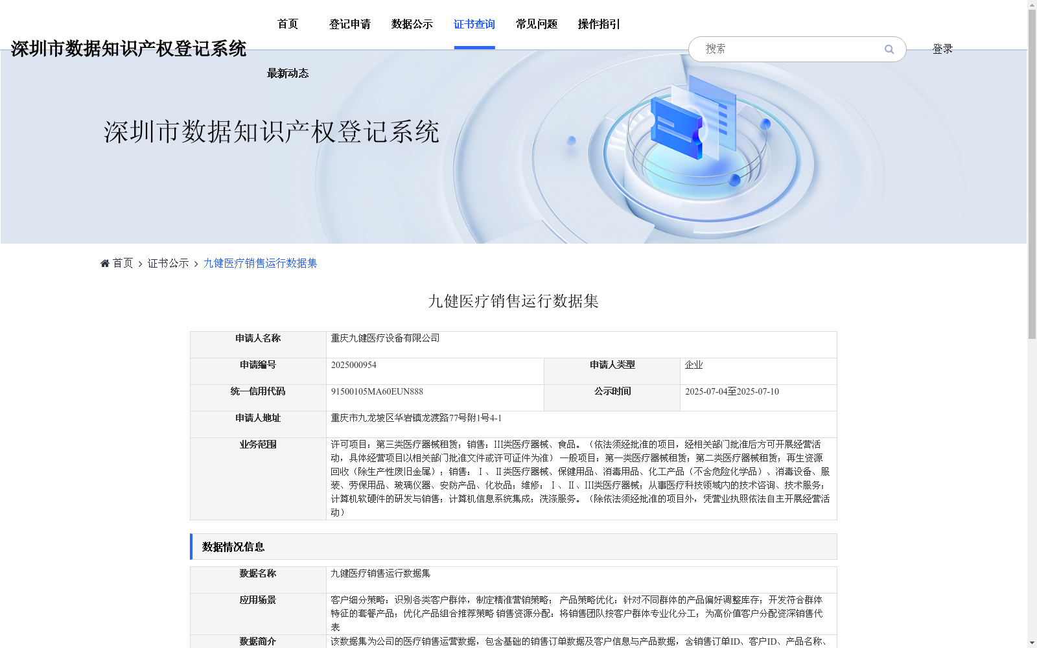The height and width of the screenshot is (648, 1037).
Task: Click the 申请人类型 label cell
Action: click(x=612, y=371)
